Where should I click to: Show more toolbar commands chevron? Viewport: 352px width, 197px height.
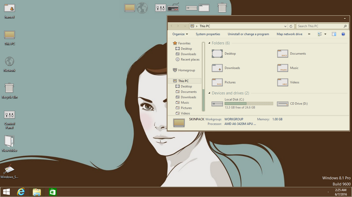[x=309, y=34]
